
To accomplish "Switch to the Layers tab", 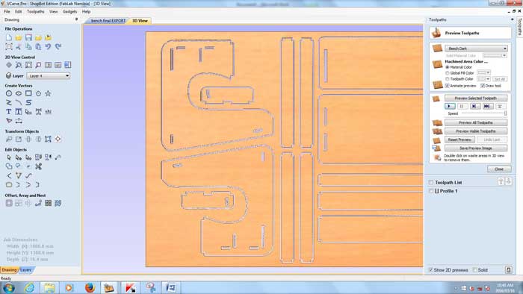I will [25, 270].
